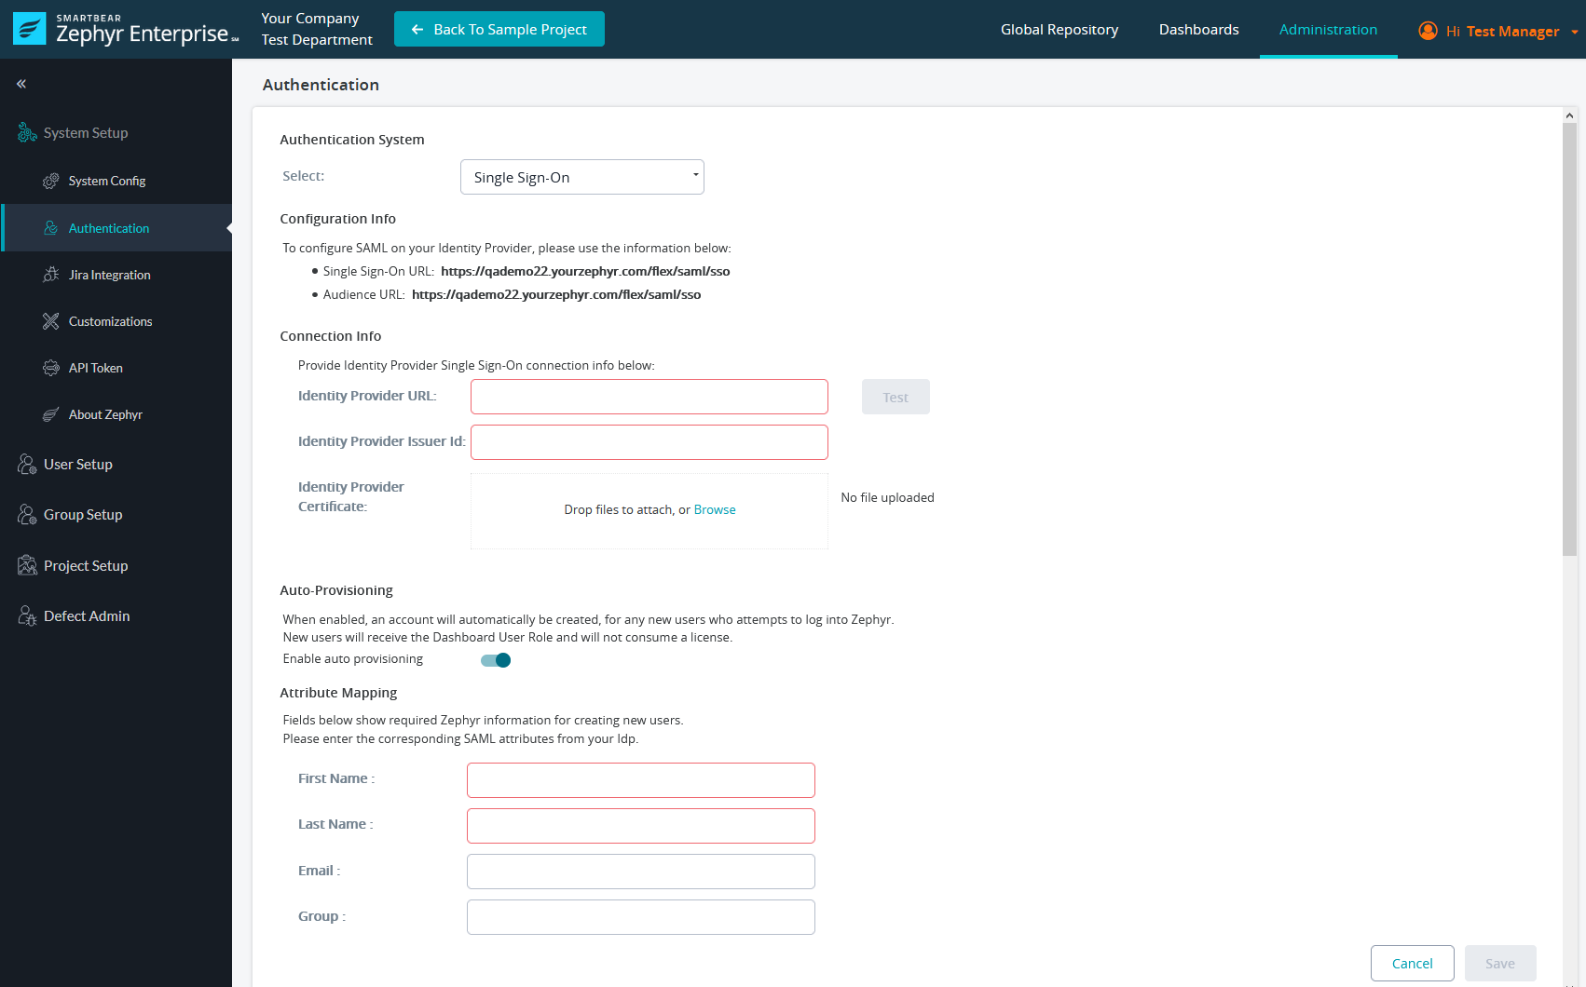This screenshot has height=987, width=1586.
Task: Open Project Setup in sidebar
Action: point(86,566)
